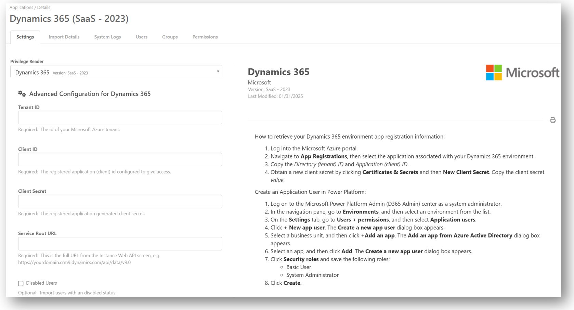Switch to the Import Details tab
This screenshot has height=310, width=574.
click(64, 37)
